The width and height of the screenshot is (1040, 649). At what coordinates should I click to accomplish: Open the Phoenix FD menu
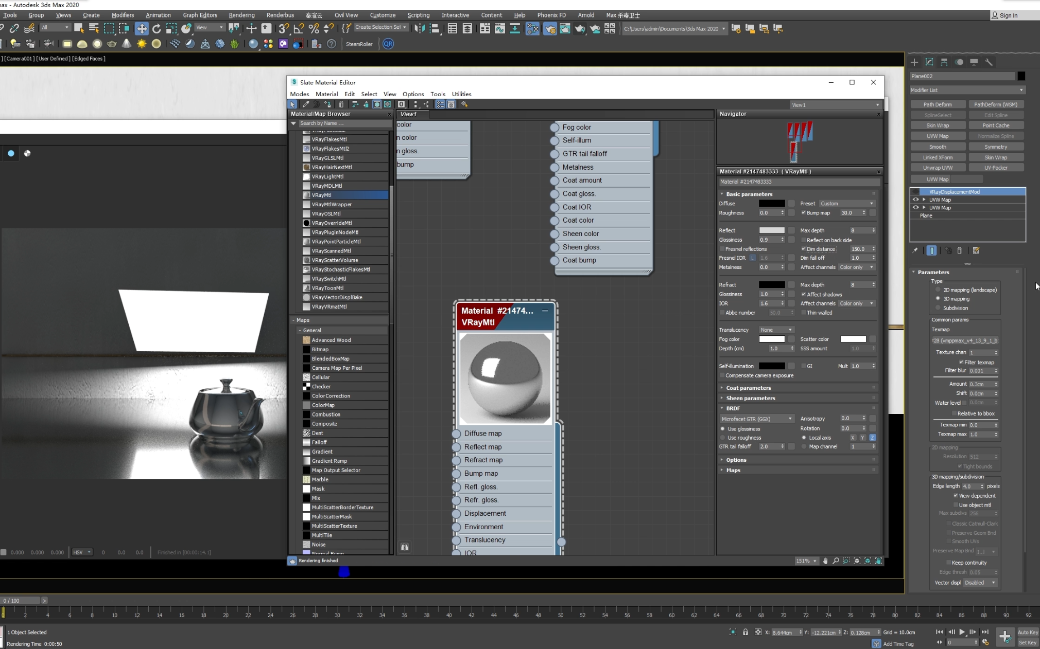tap(551, 15)
